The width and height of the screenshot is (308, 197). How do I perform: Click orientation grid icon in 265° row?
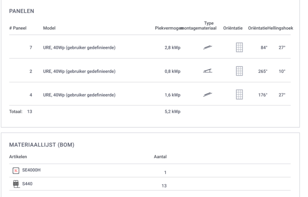pyautogui.click(x=239, y=71)
